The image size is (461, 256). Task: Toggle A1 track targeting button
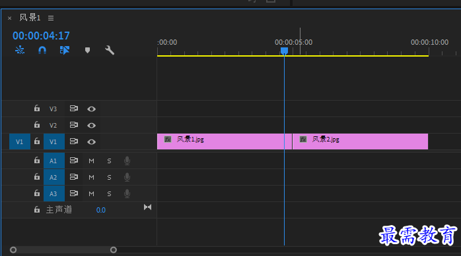click(x=54, y=161)
